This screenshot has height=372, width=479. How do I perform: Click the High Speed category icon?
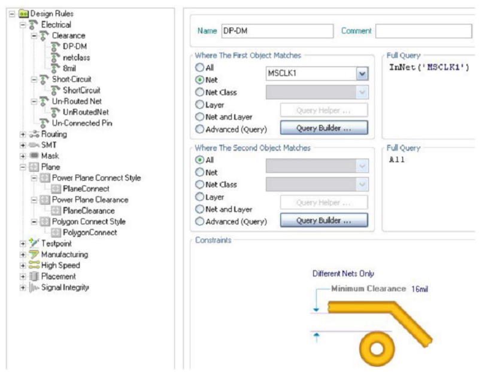click(34, 265)
